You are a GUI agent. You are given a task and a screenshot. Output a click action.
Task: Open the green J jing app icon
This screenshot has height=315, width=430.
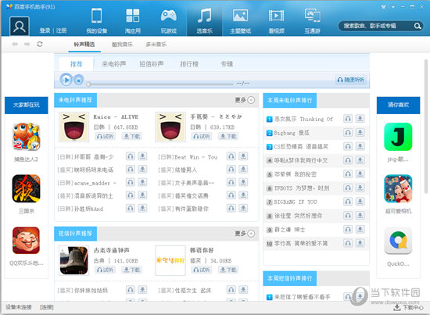point(398,137)
